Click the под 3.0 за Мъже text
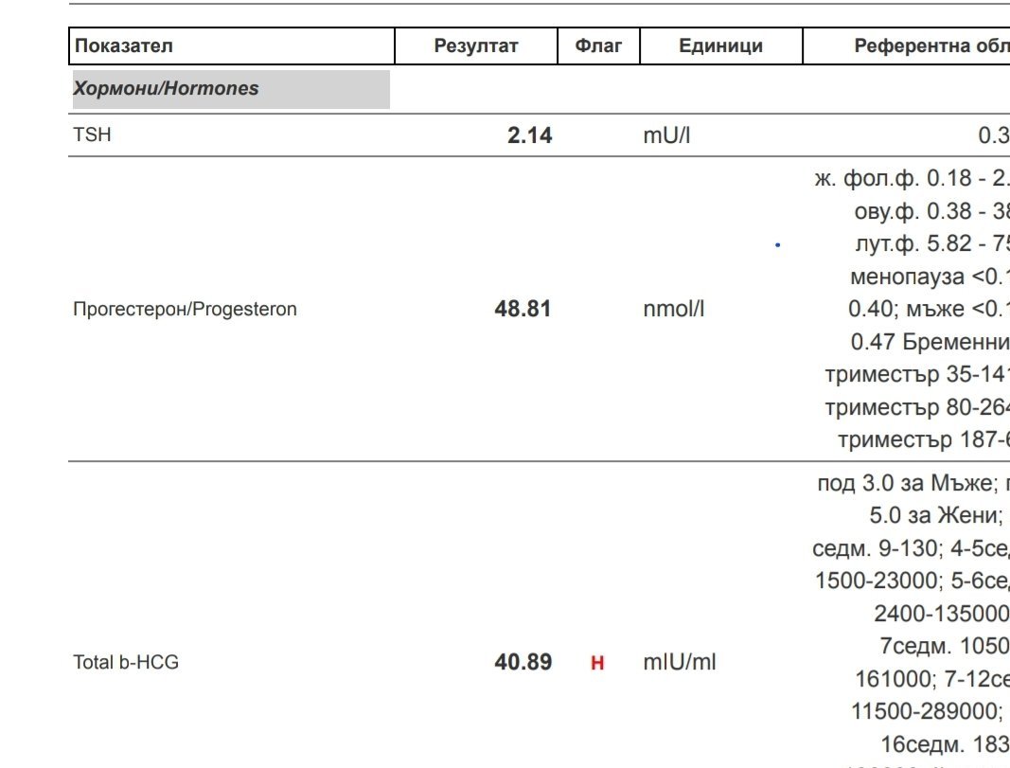 tap(911, 484)
